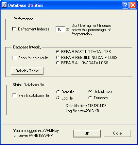Click the app icon in title bar
Image resolution: width=138 pixels, height=145 pixels.
click(x=4, y=5)
